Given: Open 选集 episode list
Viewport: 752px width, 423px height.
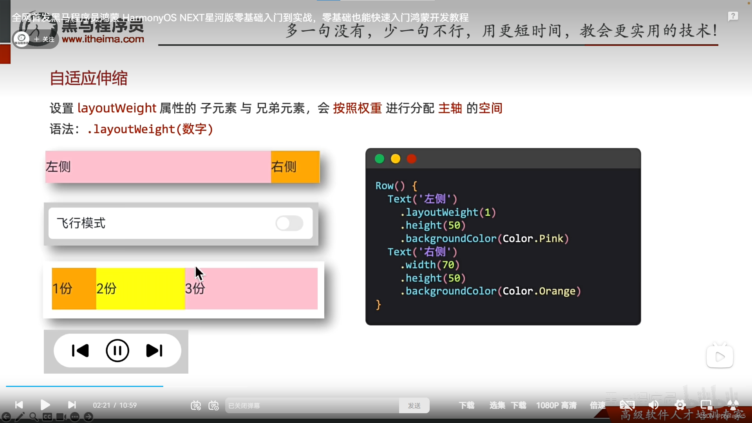Looking at the screenshot, I should [497, 405].
